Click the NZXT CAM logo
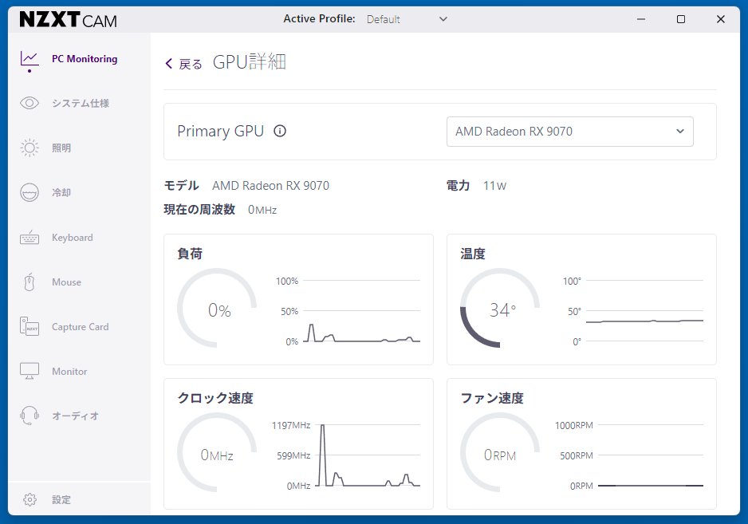The width and height of the screenshot is (748, 524). coord(68,20)
